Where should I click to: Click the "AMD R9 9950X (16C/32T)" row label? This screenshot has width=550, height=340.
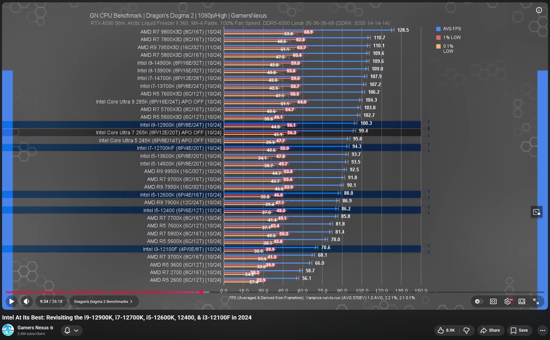pyautogui.click(x=183, y=171)
